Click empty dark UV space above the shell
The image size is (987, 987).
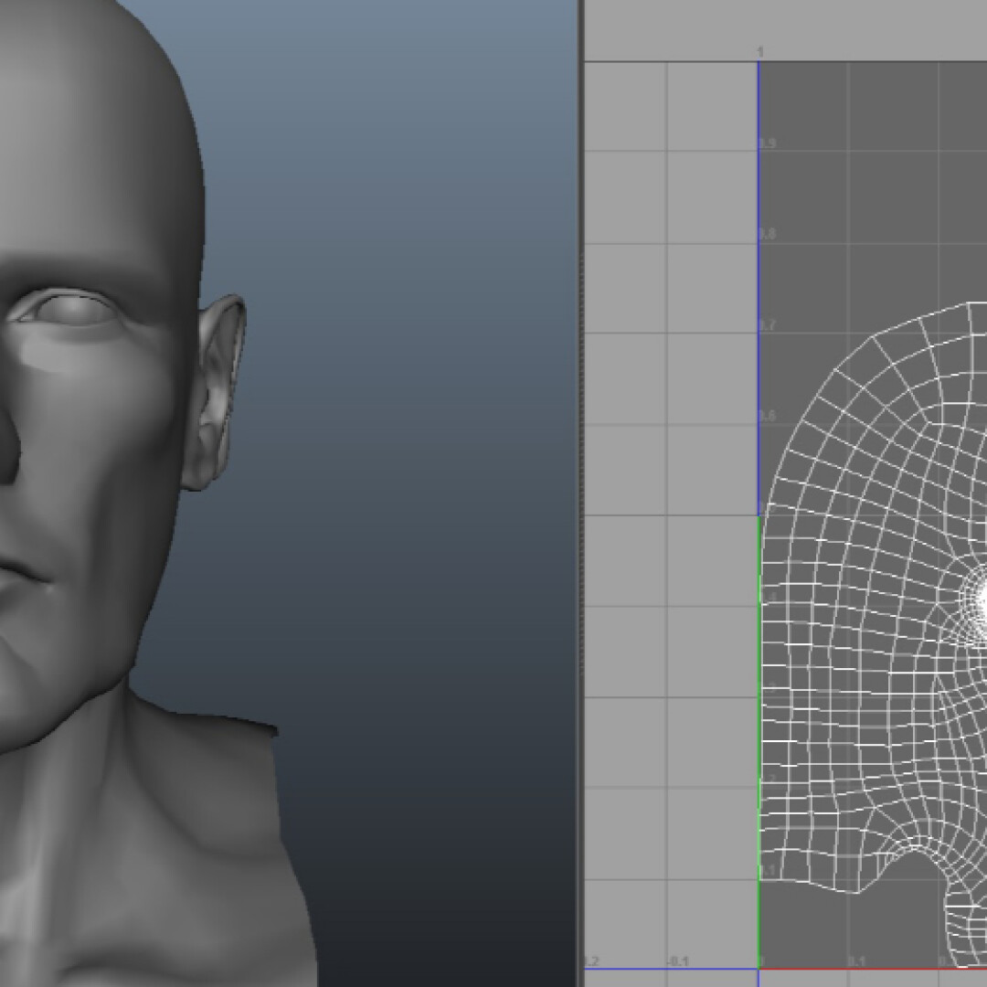click(868, 183)
